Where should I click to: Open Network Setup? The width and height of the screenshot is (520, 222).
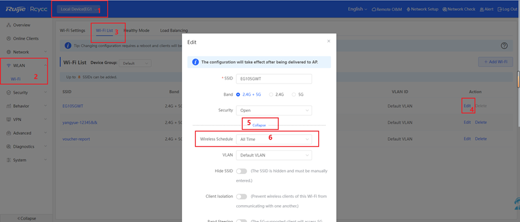pyautogui.click(x=422, y=9)
